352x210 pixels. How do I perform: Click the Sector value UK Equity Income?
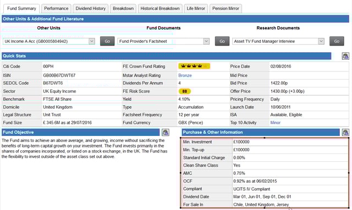[x=59, y=92]
